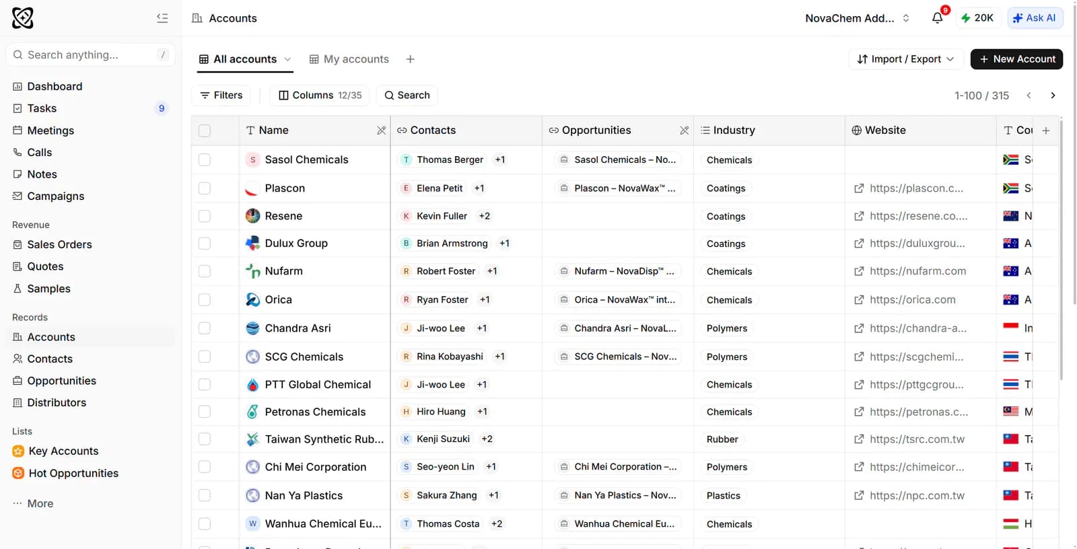
Task: Open the NovaChem workspace switcher
Action: point(857,18)
